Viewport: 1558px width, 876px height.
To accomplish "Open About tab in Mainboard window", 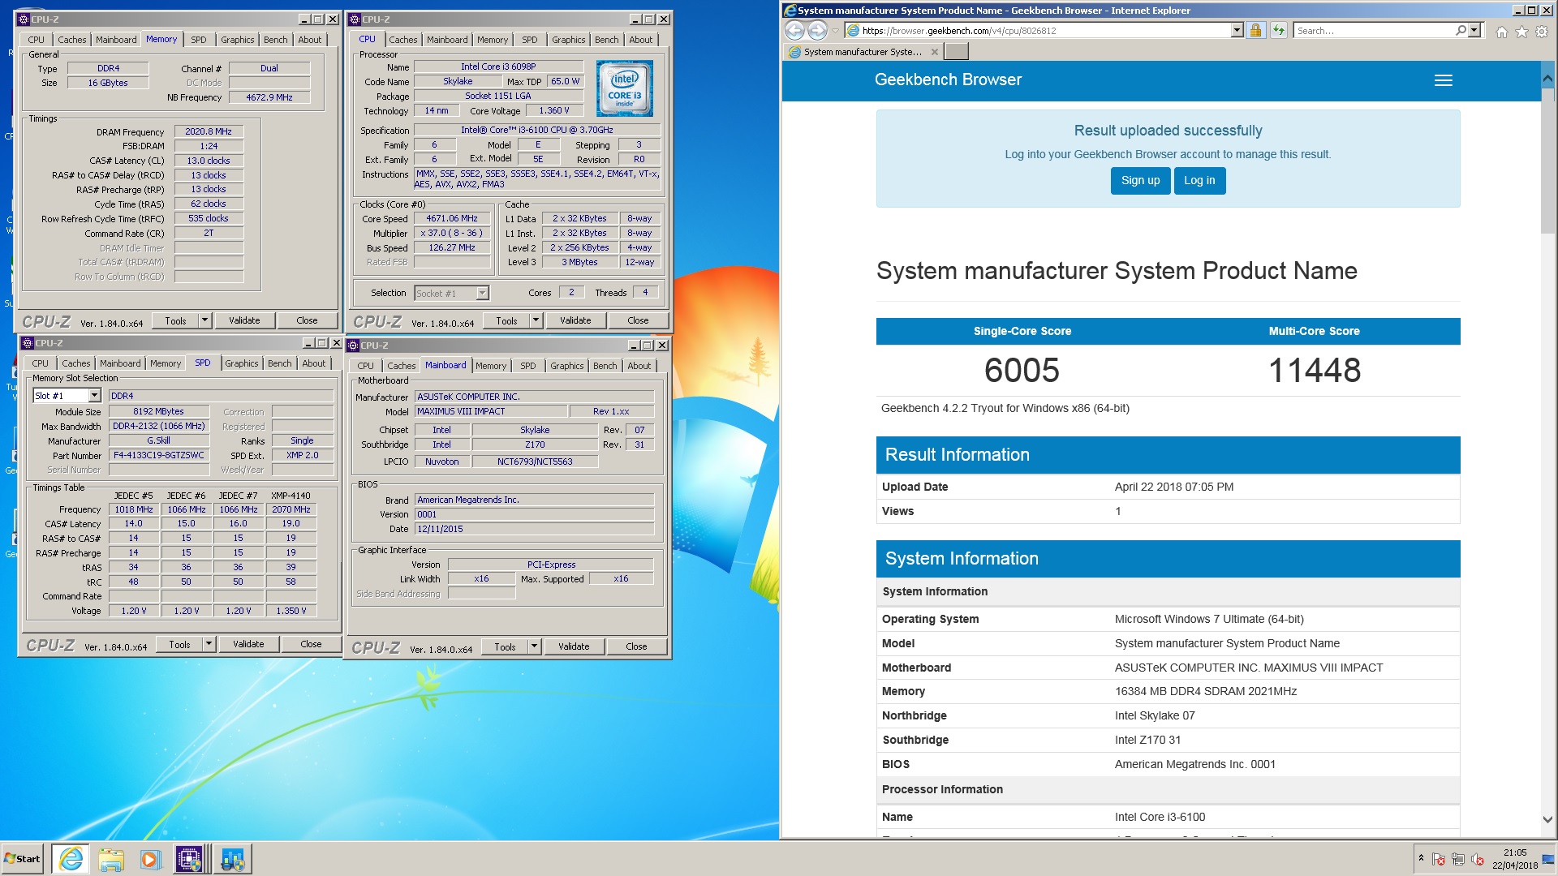I will [x=639, y=366].
